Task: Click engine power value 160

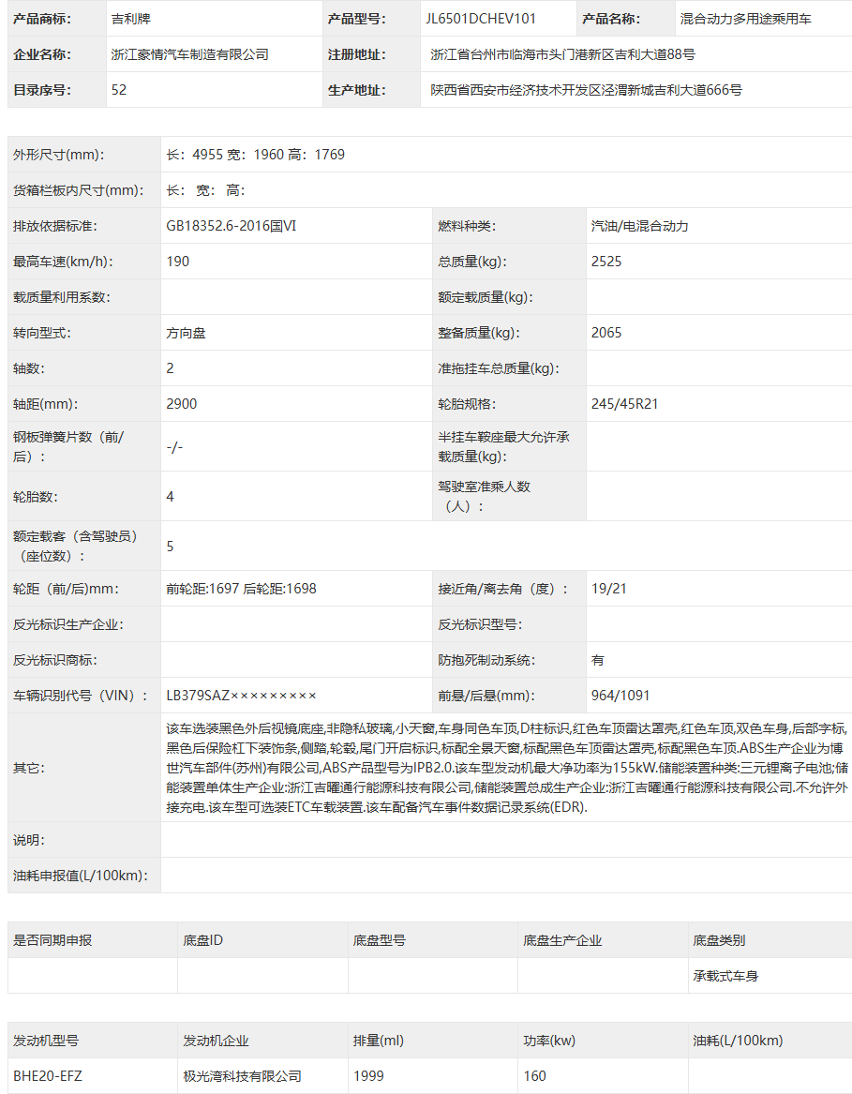Action: coord(534,1076)
